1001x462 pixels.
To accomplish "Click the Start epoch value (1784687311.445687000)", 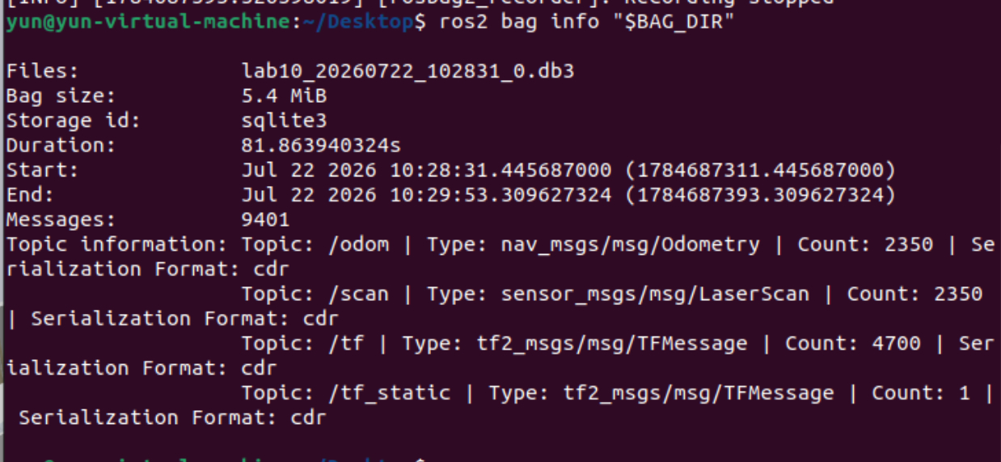I will [759, 171].
